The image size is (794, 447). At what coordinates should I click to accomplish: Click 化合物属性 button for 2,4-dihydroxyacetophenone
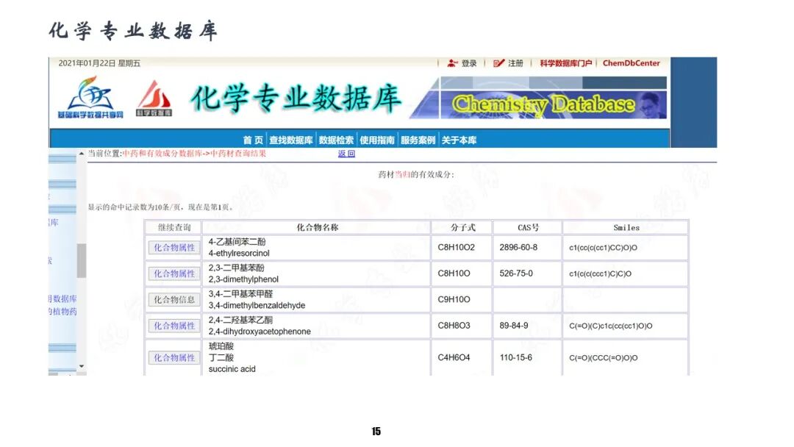174,326
